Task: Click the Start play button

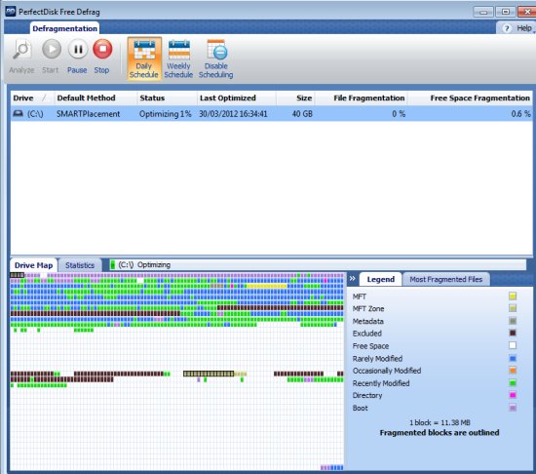Action: (x=52, y=49)
